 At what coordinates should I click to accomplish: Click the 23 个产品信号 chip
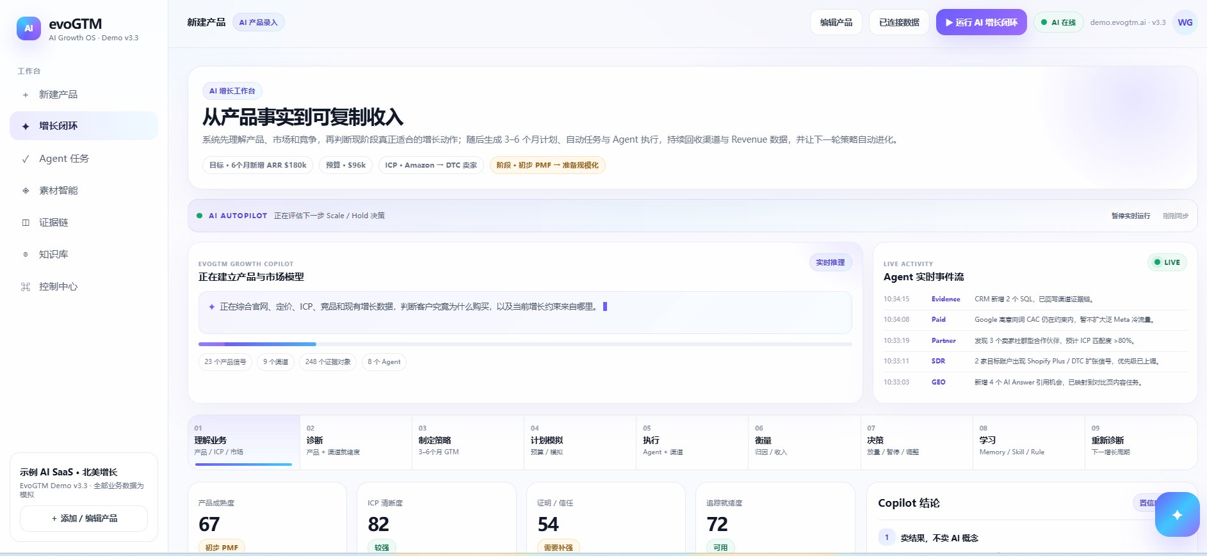point(225,362)
